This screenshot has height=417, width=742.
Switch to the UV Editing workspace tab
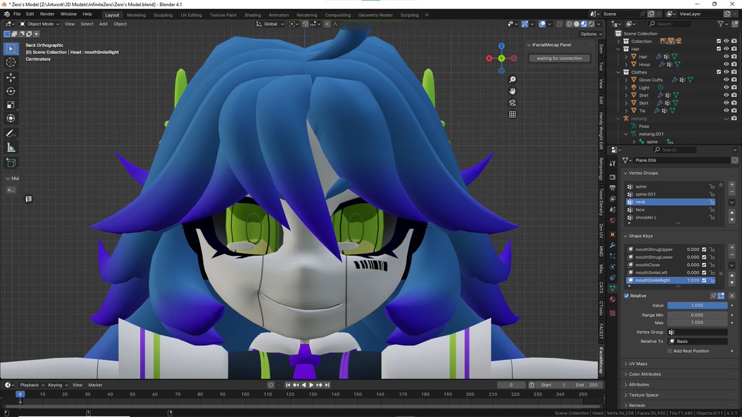click(191, 15)
